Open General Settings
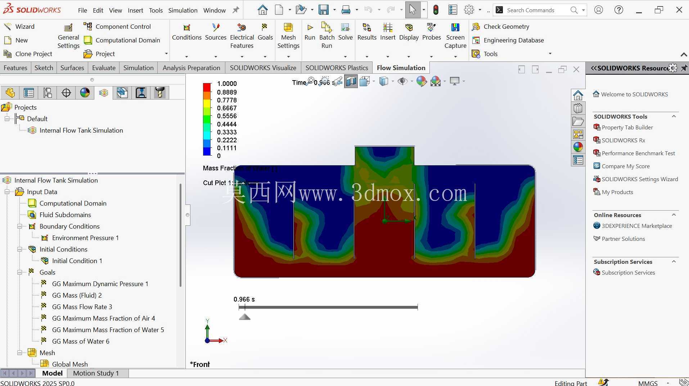 (68, 37)
